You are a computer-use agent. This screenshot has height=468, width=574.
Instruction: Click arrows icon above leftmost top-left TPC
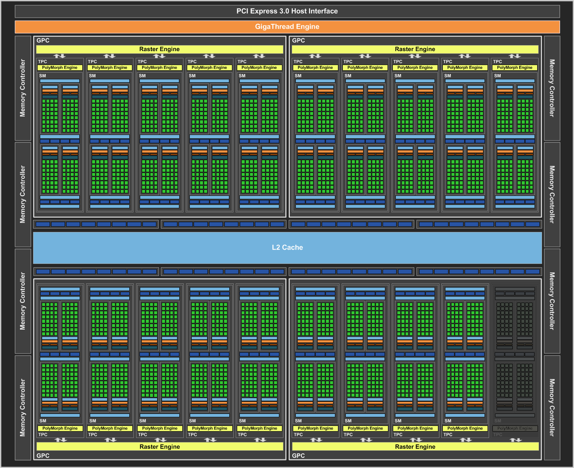59,56
